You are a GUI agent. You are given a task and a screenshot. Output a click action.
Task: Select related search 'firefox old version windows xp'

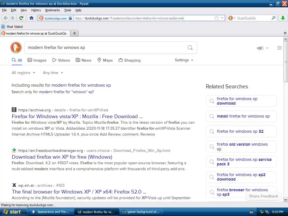pyautogui.click(x=241, y=147)
